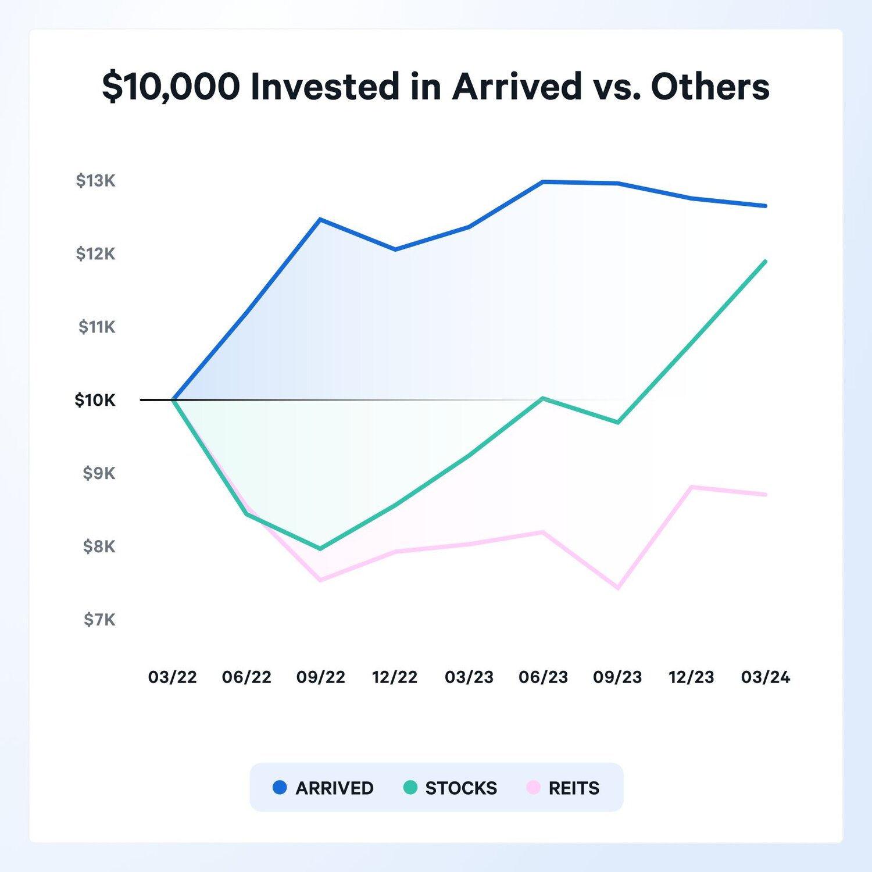The height and width of the screenshot is (872, 872).
Task: Click the $10K baseline label
Action: coord(95,400)
